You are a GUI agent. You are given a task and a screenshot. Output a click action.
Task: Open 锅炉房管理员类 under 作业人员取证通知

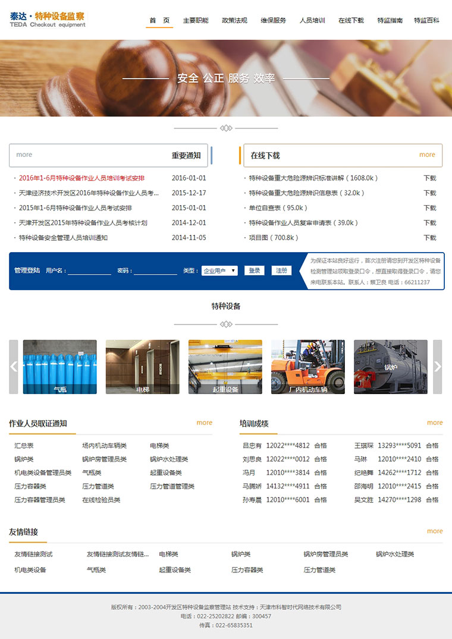[x=104, y=459]
